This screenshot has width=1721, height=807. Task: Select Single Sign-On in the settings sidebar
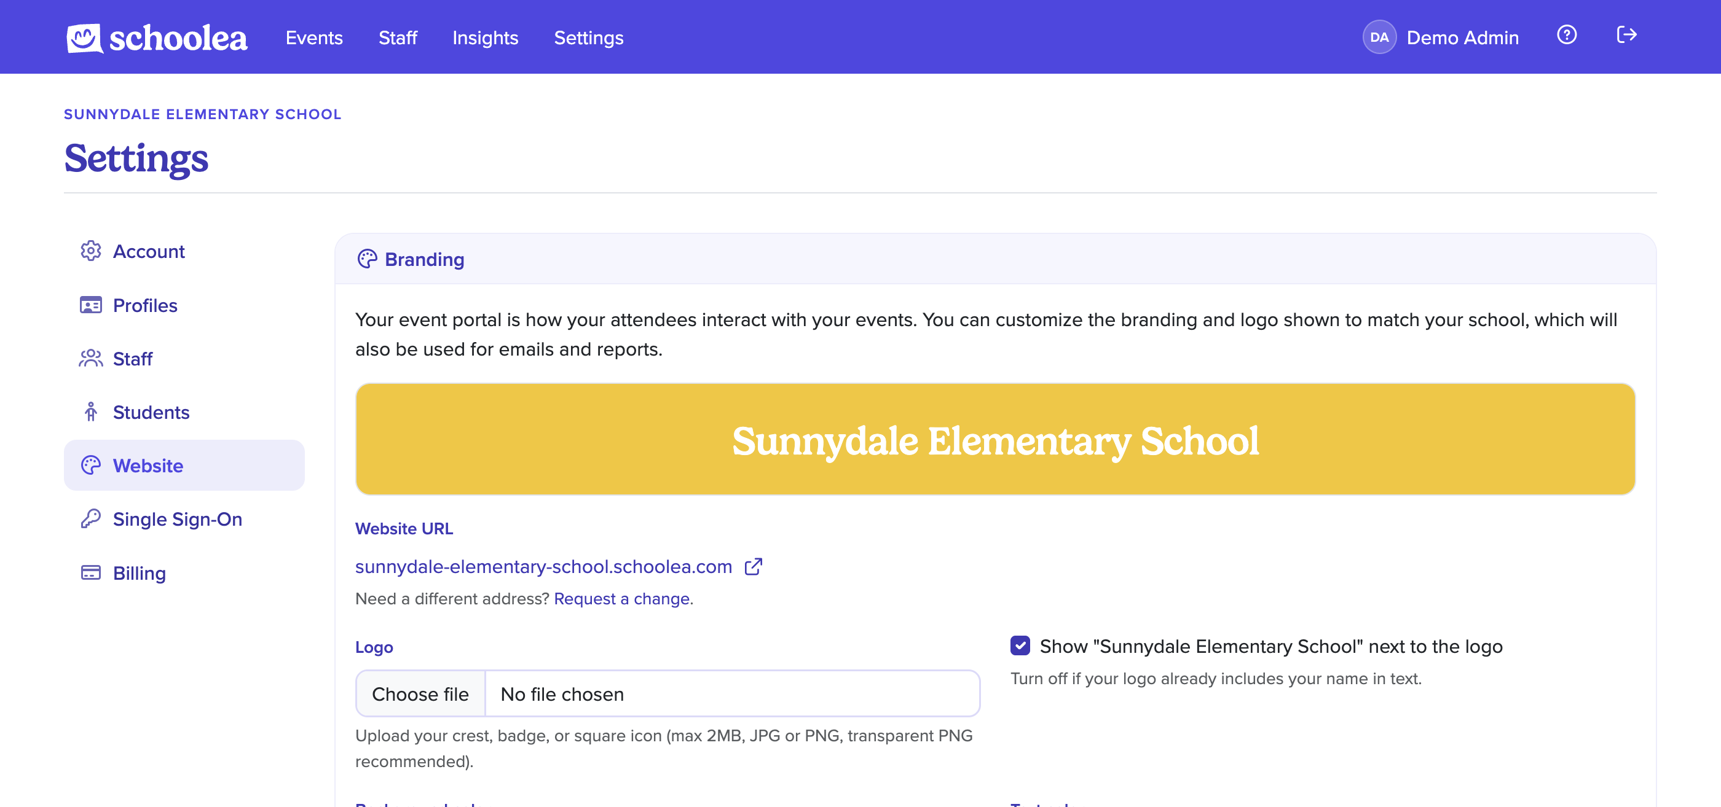(184, 518)
